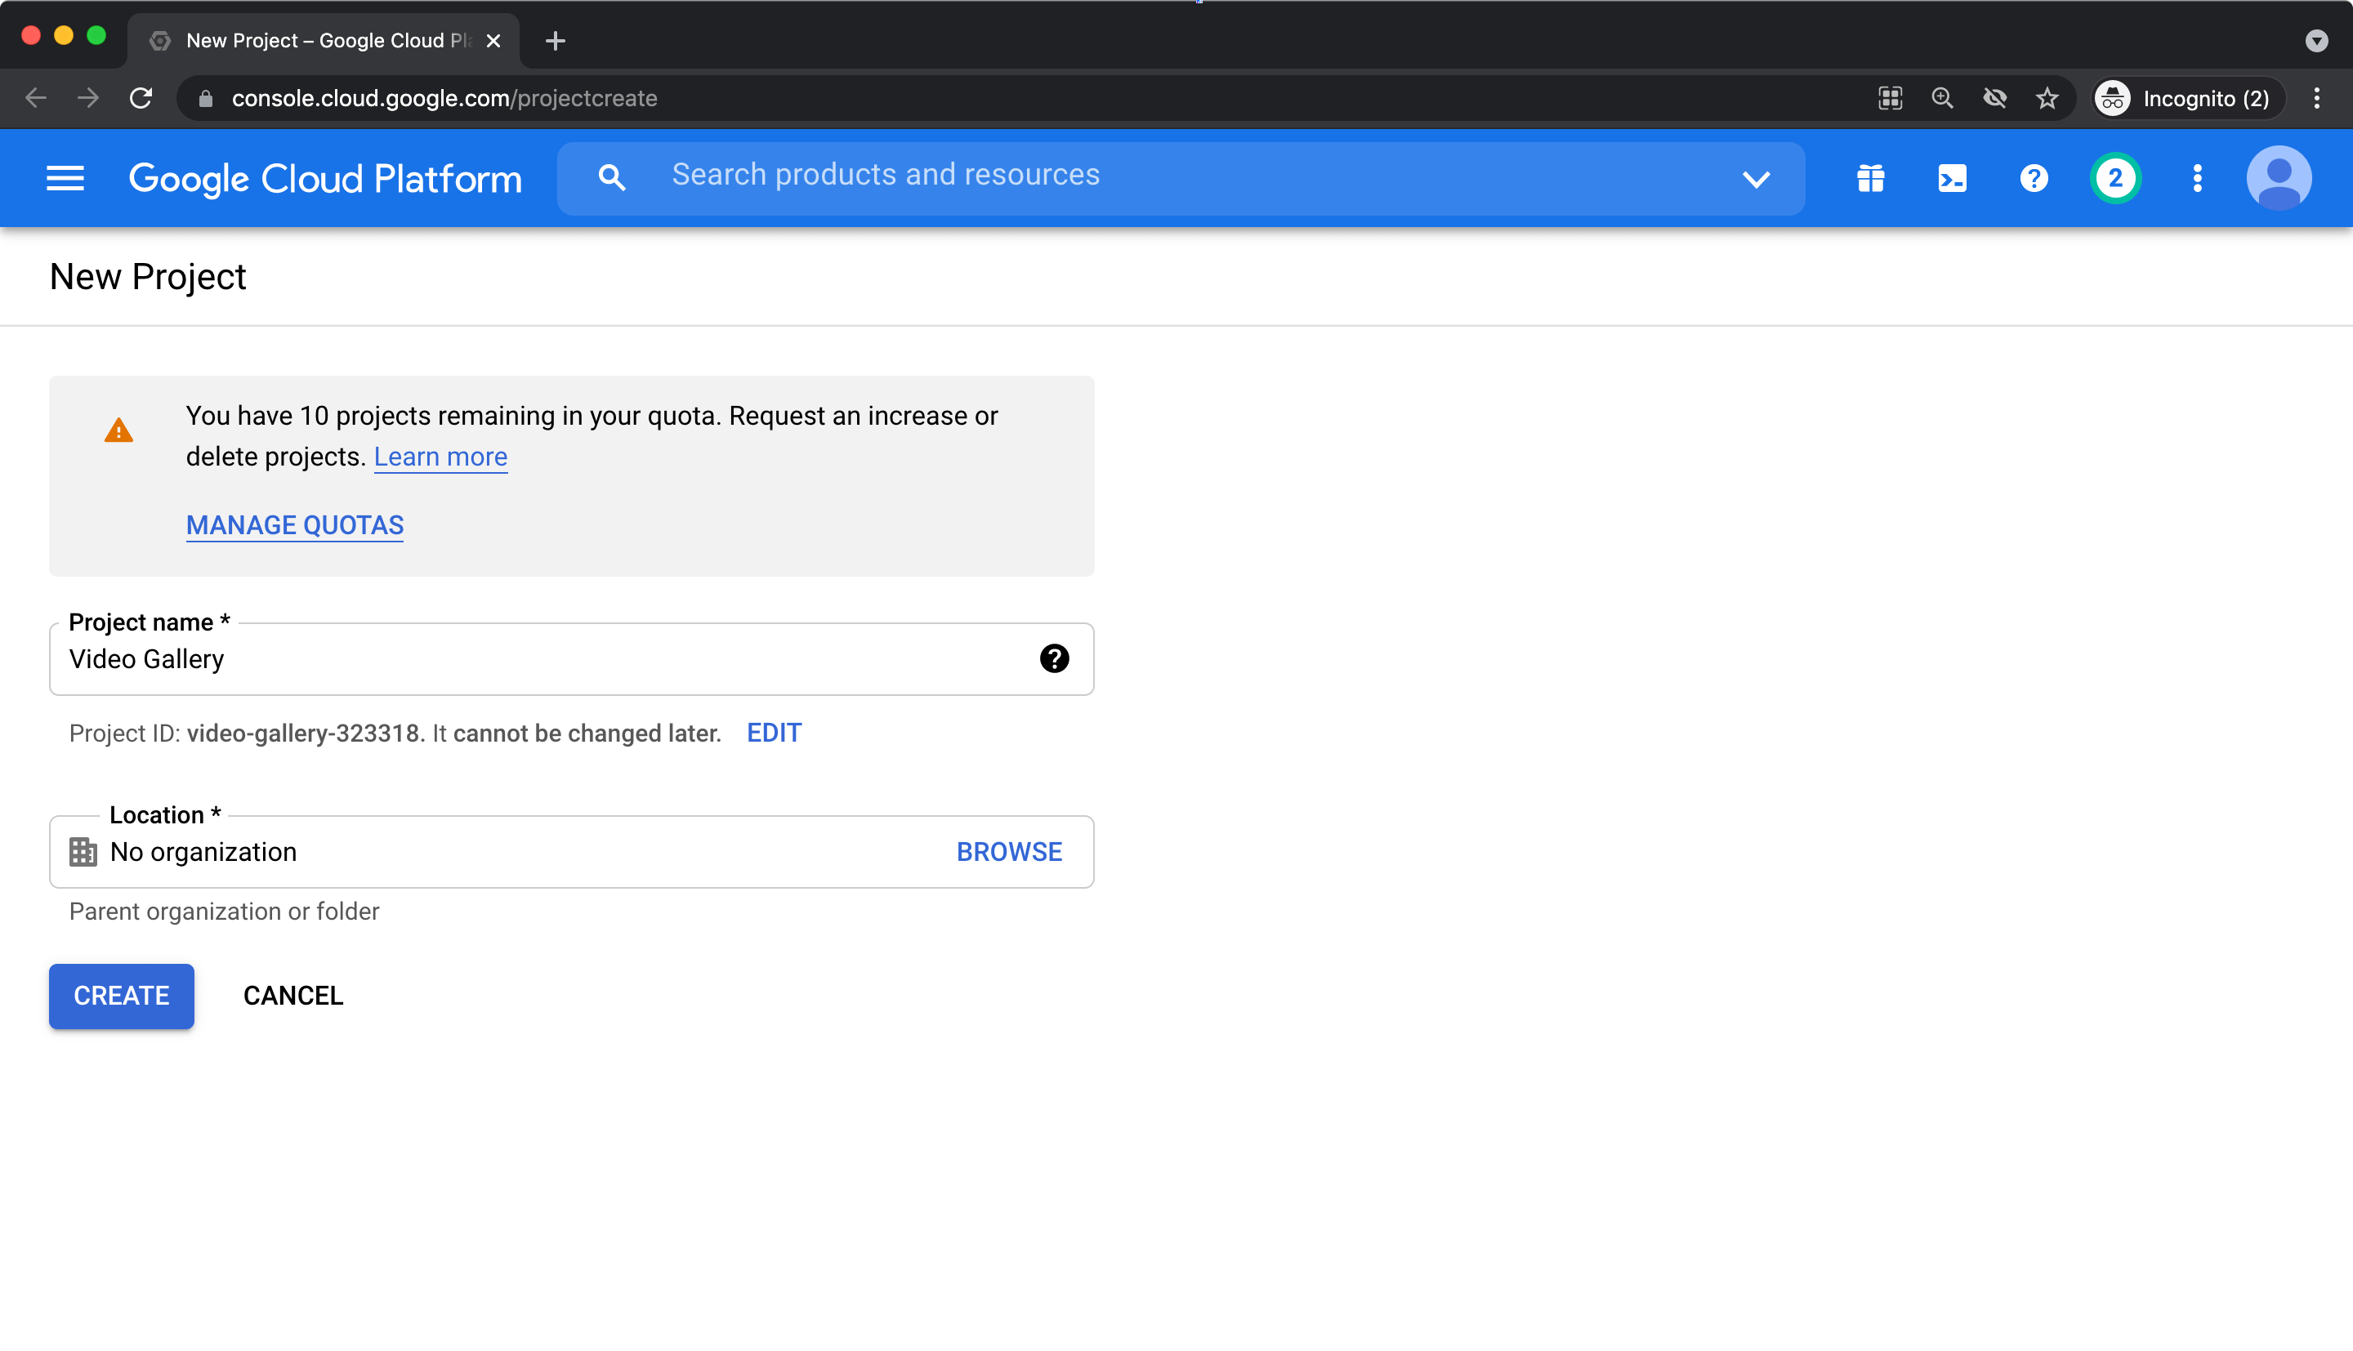Click the zoom magnifier icon in address bar
Screen dimensions: 2353x1351
point(1942,98)
